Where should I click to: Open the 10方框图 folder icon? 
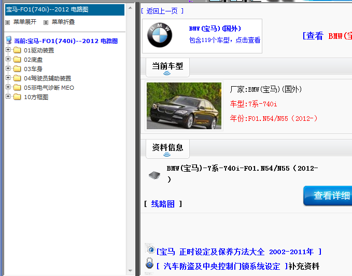pyautogui.click(x=17, y=97)
